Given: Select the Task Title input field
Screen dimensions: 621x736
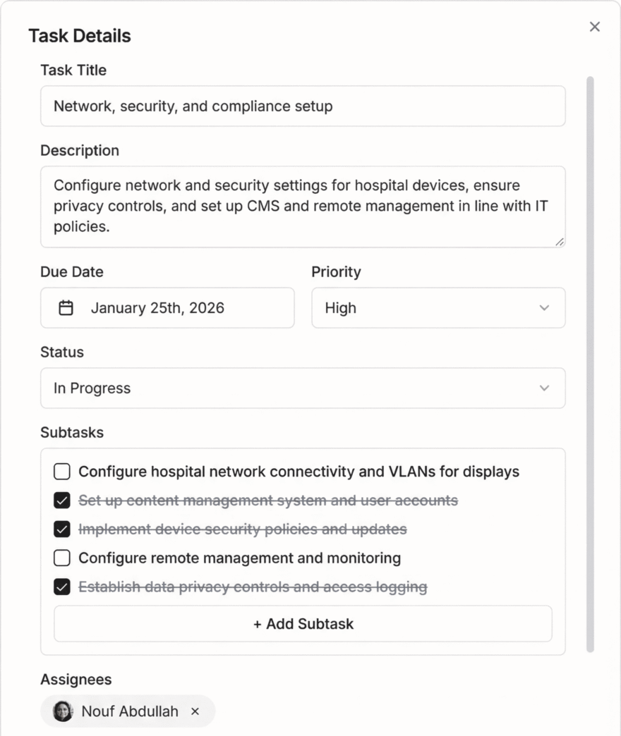Looking at the screenshot, I should [303, 106].
